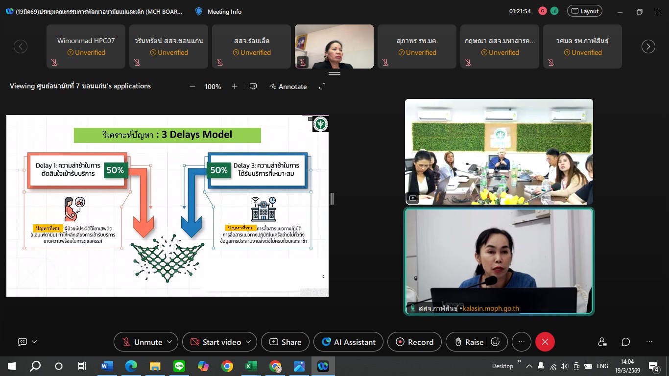Toggle the Unmute microphone button
Viewport: 669px width, 376px height.
tap(142, 342)
